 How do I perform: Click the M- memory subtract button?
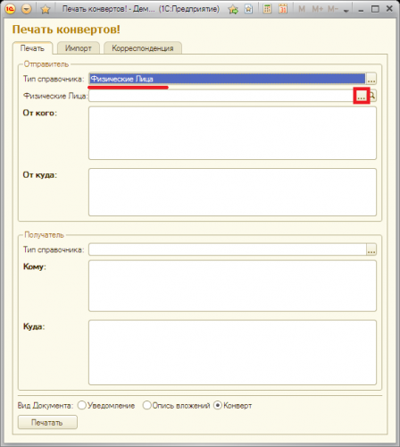click(x=333, y=9)
